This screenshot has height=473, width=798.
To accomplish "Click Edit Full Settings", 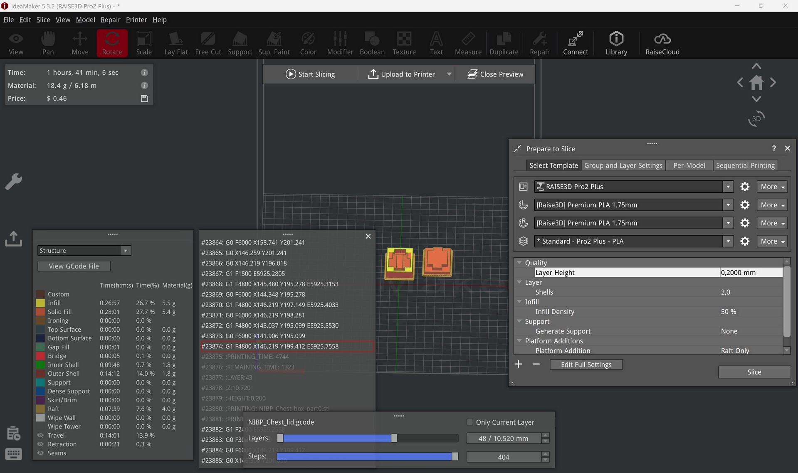I will (586, 365).
